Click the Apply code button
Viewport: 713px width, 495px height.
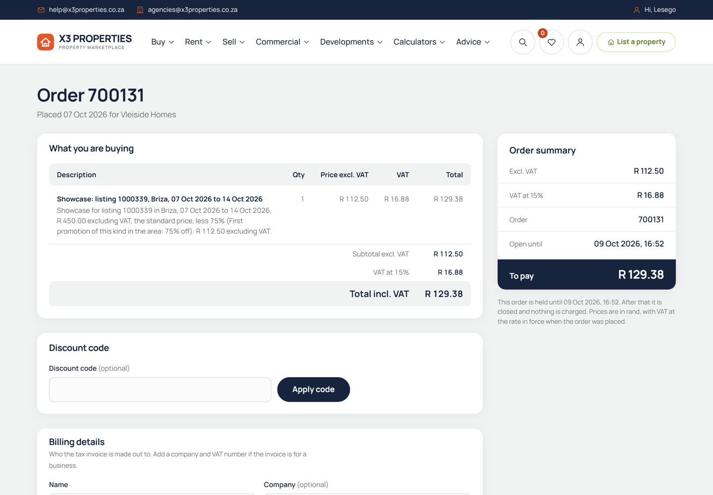(x=313, y=390)
